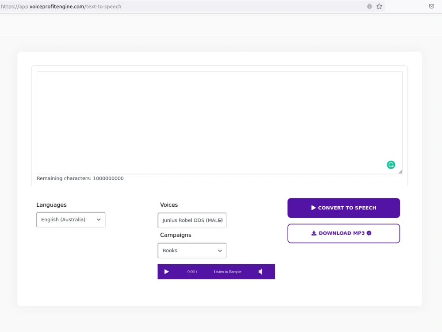Mute the sample audio player
Viewport: 442px width, 332px height.
pyautogui.click(x=260, y=272)
